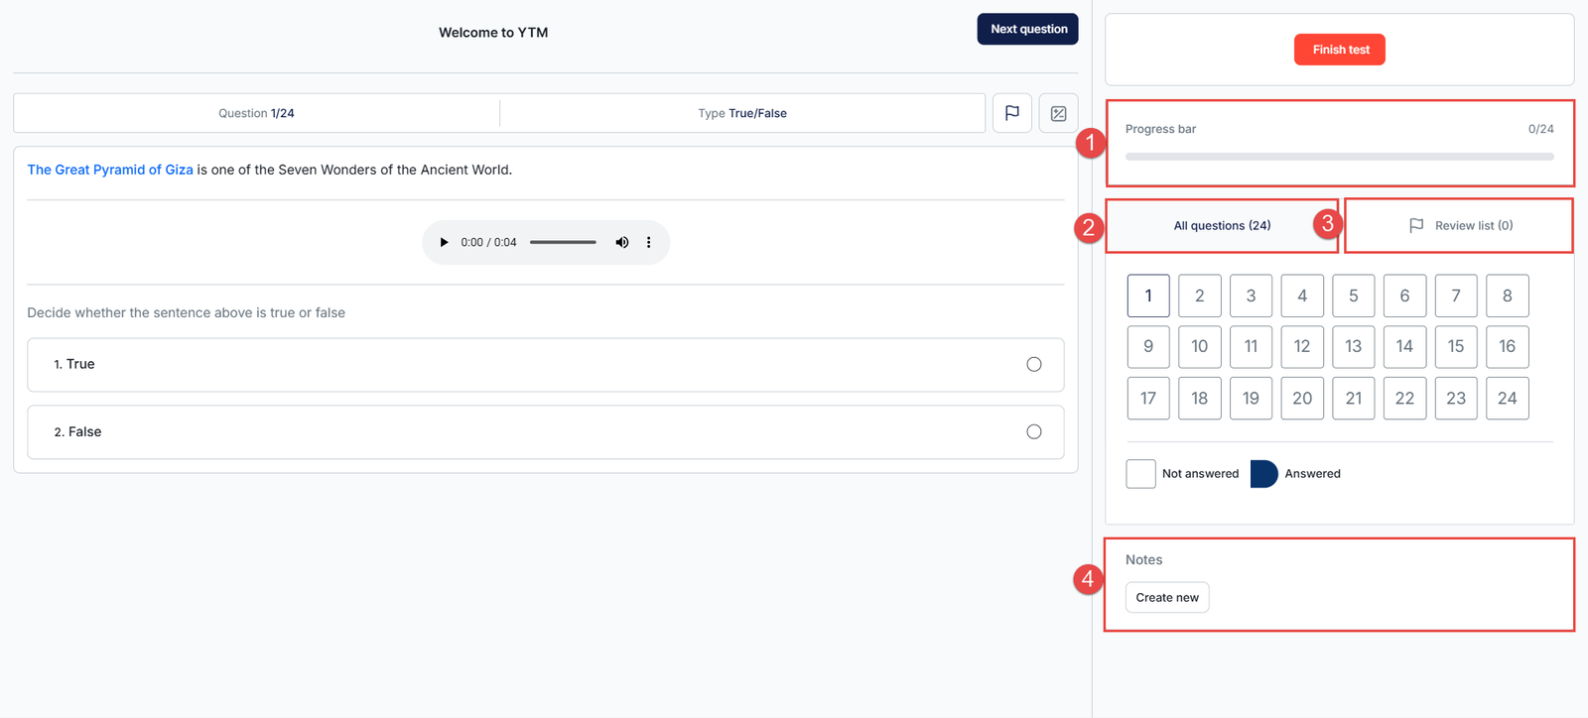The height and width of the screenshot is (718, 1588).
Task: Go to the Next question
Action: 1027,29
